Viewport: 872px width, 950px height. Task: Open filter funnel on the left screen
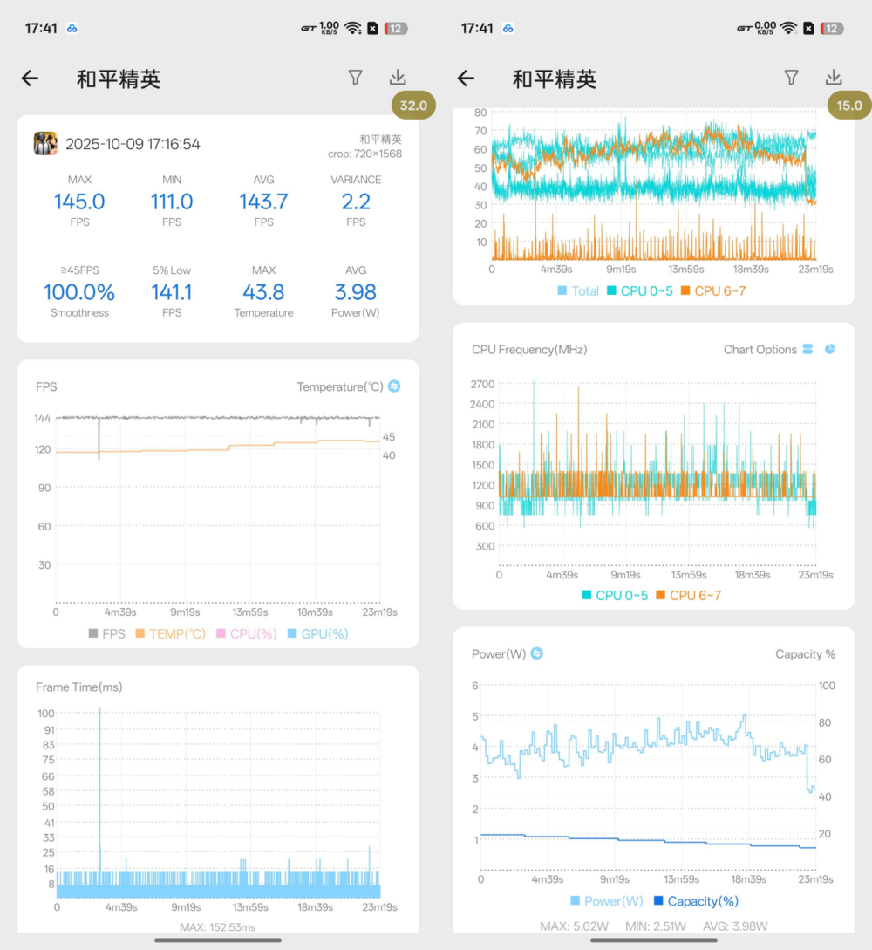[x=355, y=78]
